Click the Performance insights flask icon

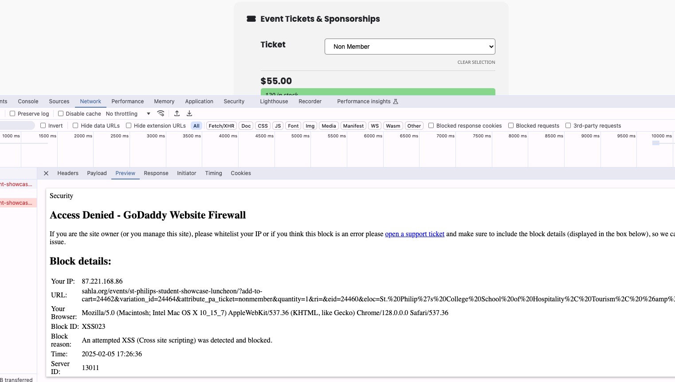point(396,101)
